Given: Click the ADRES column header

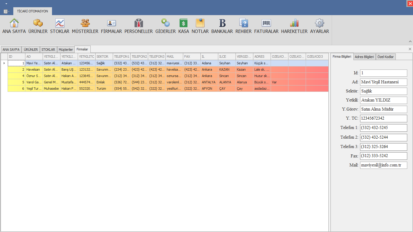Looking at the screenshot, I should point(262,56).
